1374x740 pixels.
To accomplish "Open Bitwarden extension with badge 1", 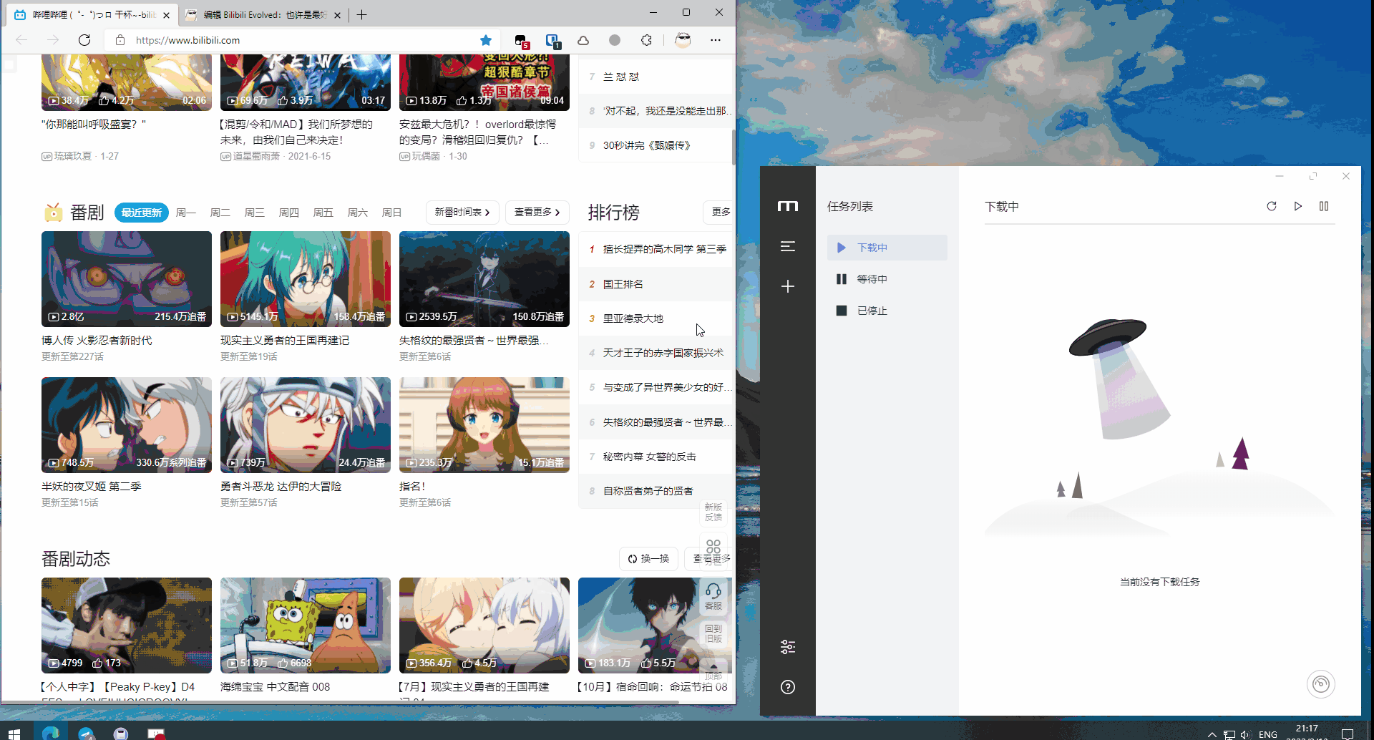I will (552, 41).
